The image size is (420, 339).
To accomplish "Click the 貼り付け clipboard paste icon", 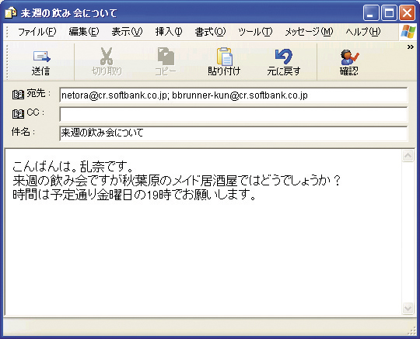I will pos(225,56).
